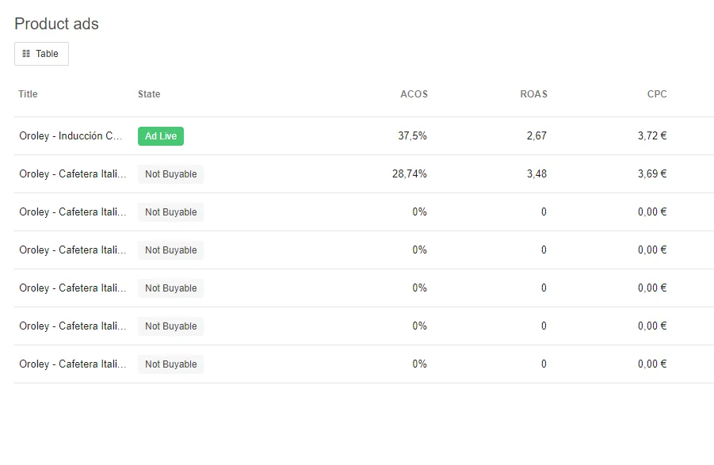Click the table grid icon

click(x=26, y=54)
